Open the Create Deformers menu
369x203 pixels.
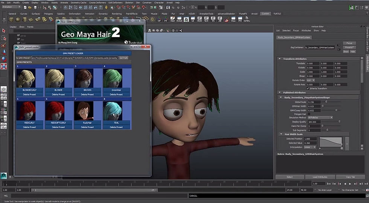pyautogui.click(x=98, y=3)
